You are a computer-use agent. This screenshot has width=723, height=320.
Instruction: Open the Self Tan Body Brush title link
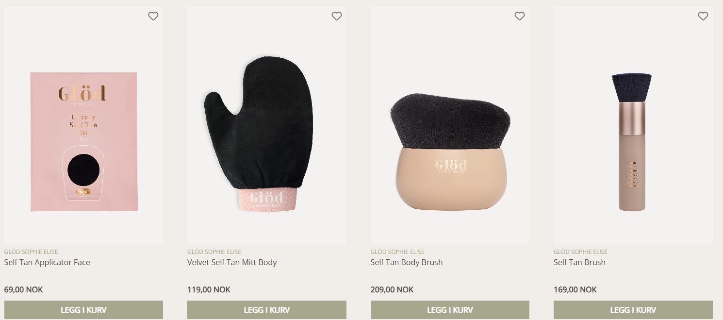coord(407,262)
